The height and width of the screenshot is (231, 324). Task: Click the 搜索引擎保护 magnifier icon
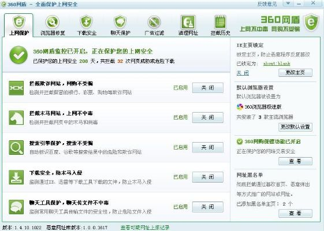[x=16, y=147]
